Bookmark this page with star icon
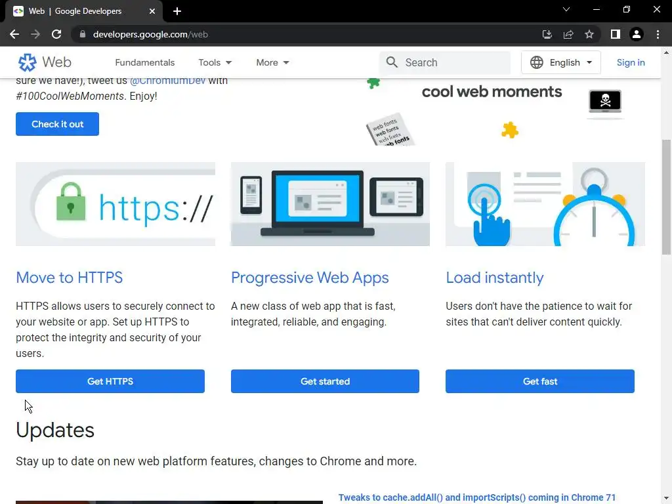672x504 pixels. (x=589, y=34)
